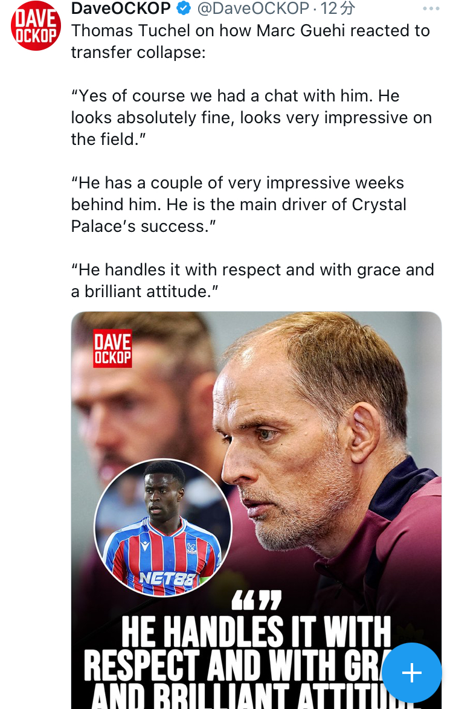Click the "transfer collapse:" text line
The image size is (453, 709).
(138, 52)
